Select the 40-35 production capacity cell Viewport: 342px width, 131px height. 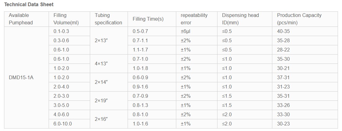pos(283,31)
